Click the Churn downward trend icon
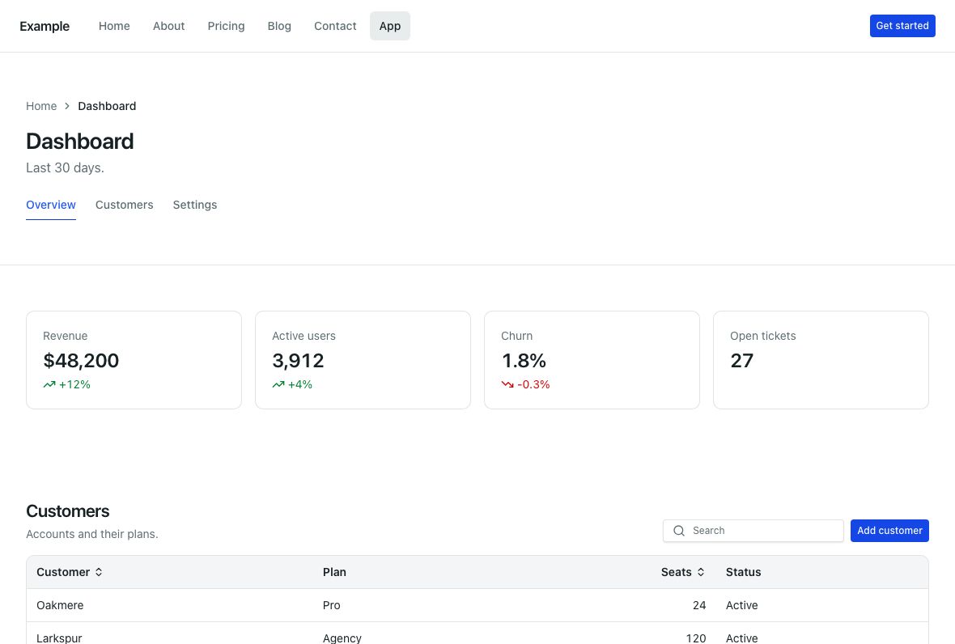The width and height of the screenshot is (955, 644). pyautogui.click(x=507, y=384)
